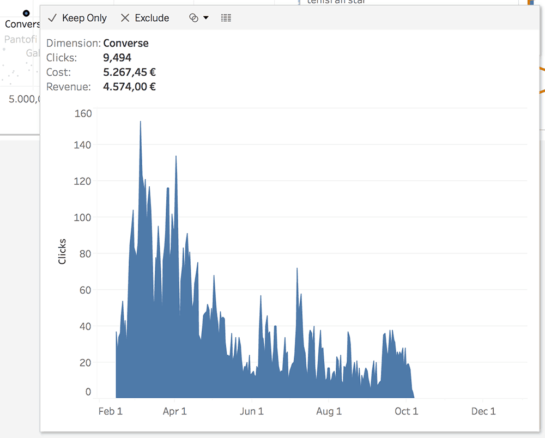Expand the group members dropdown arrow
This screenshot has height=438, width=545.
[x=206, y=18]
